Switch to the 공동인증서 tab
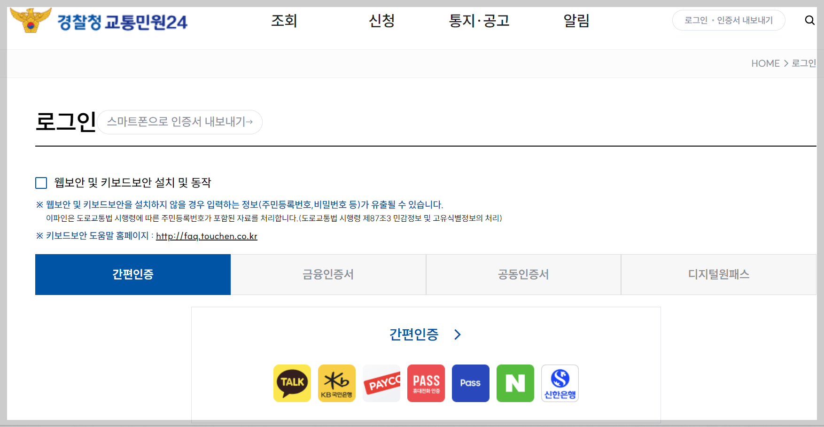The height and width of the screenshot is (427, 824). [523, 274]
